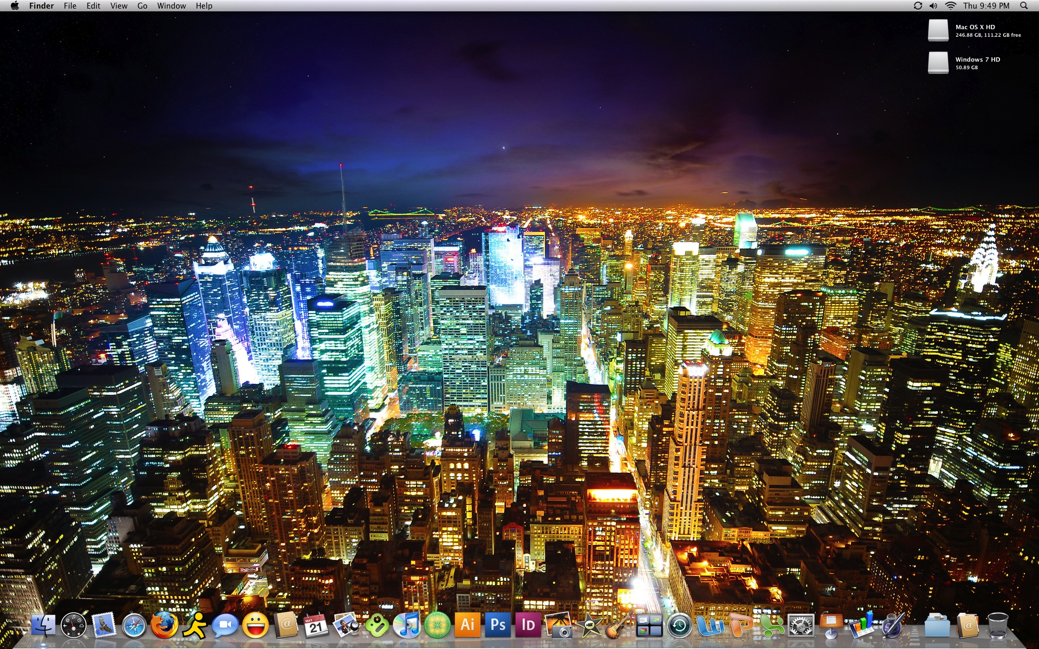Open Spotlight search magnifier

click(x=1024, y=5)
